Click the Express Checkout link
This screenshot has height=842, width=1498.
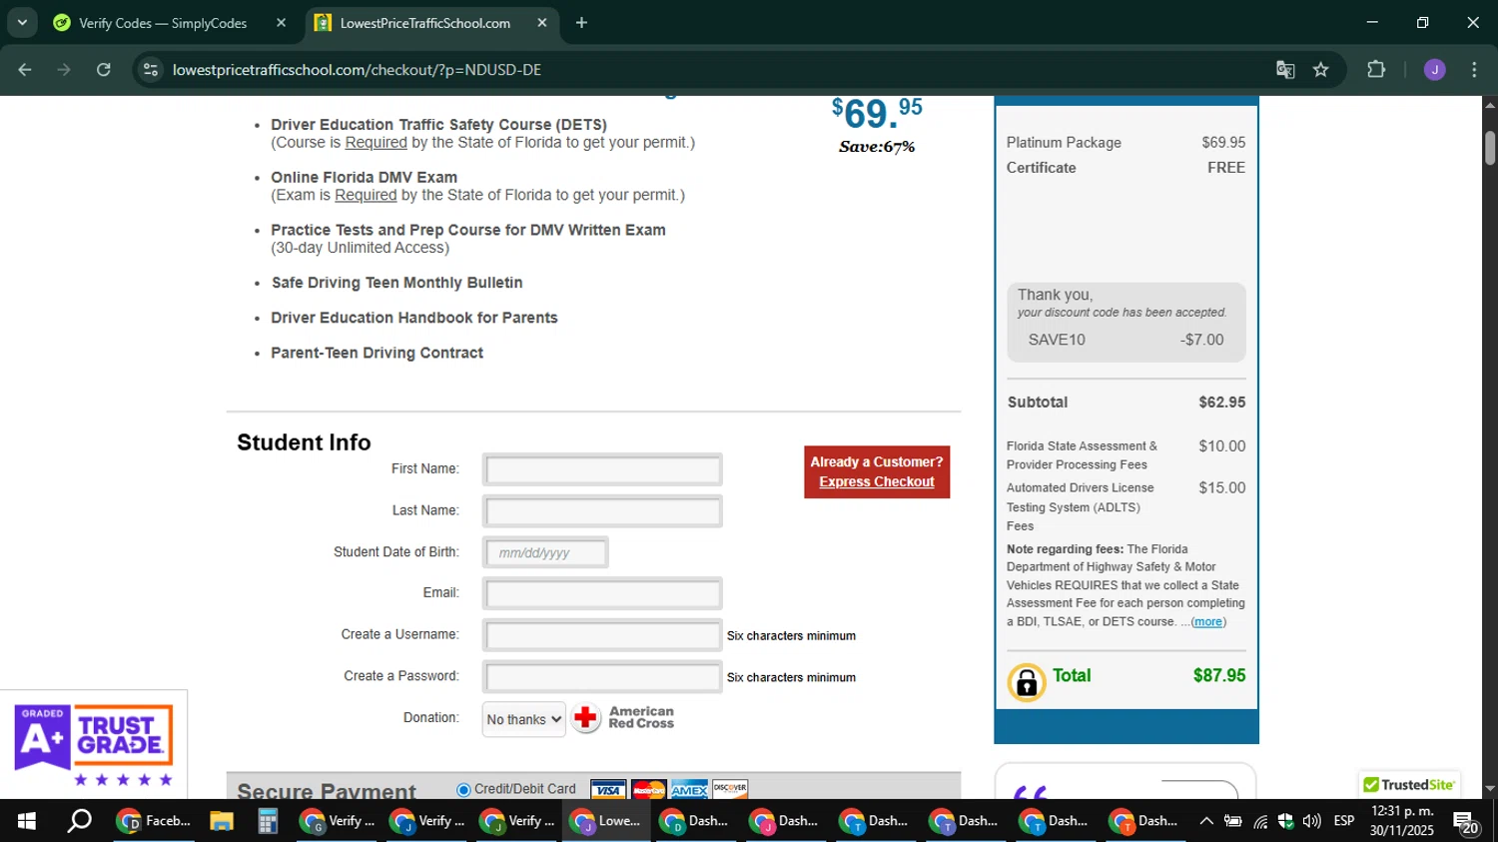pyautogui.click(x=877, y=481)
